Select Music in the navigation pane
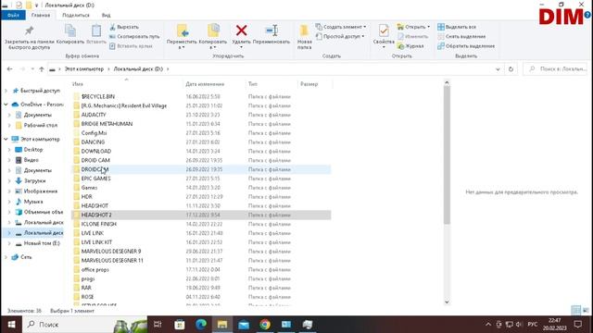593x333 pixels. click(x=33, y=202)
